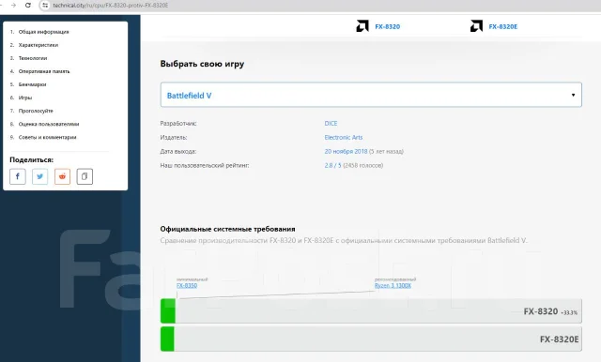601x362 pixels.
Task: Go to the Советы и комментарии section
Action: (48, 137)
